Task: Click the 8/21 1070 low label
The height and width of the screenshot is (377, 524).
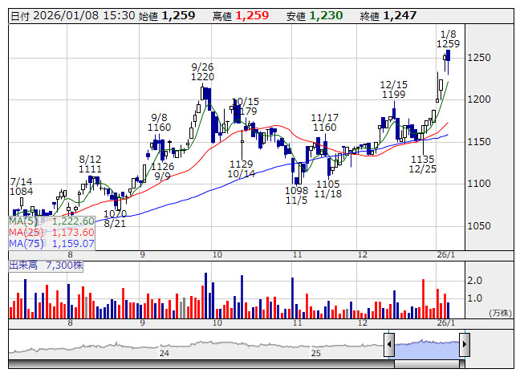Action: coord(115,219)
